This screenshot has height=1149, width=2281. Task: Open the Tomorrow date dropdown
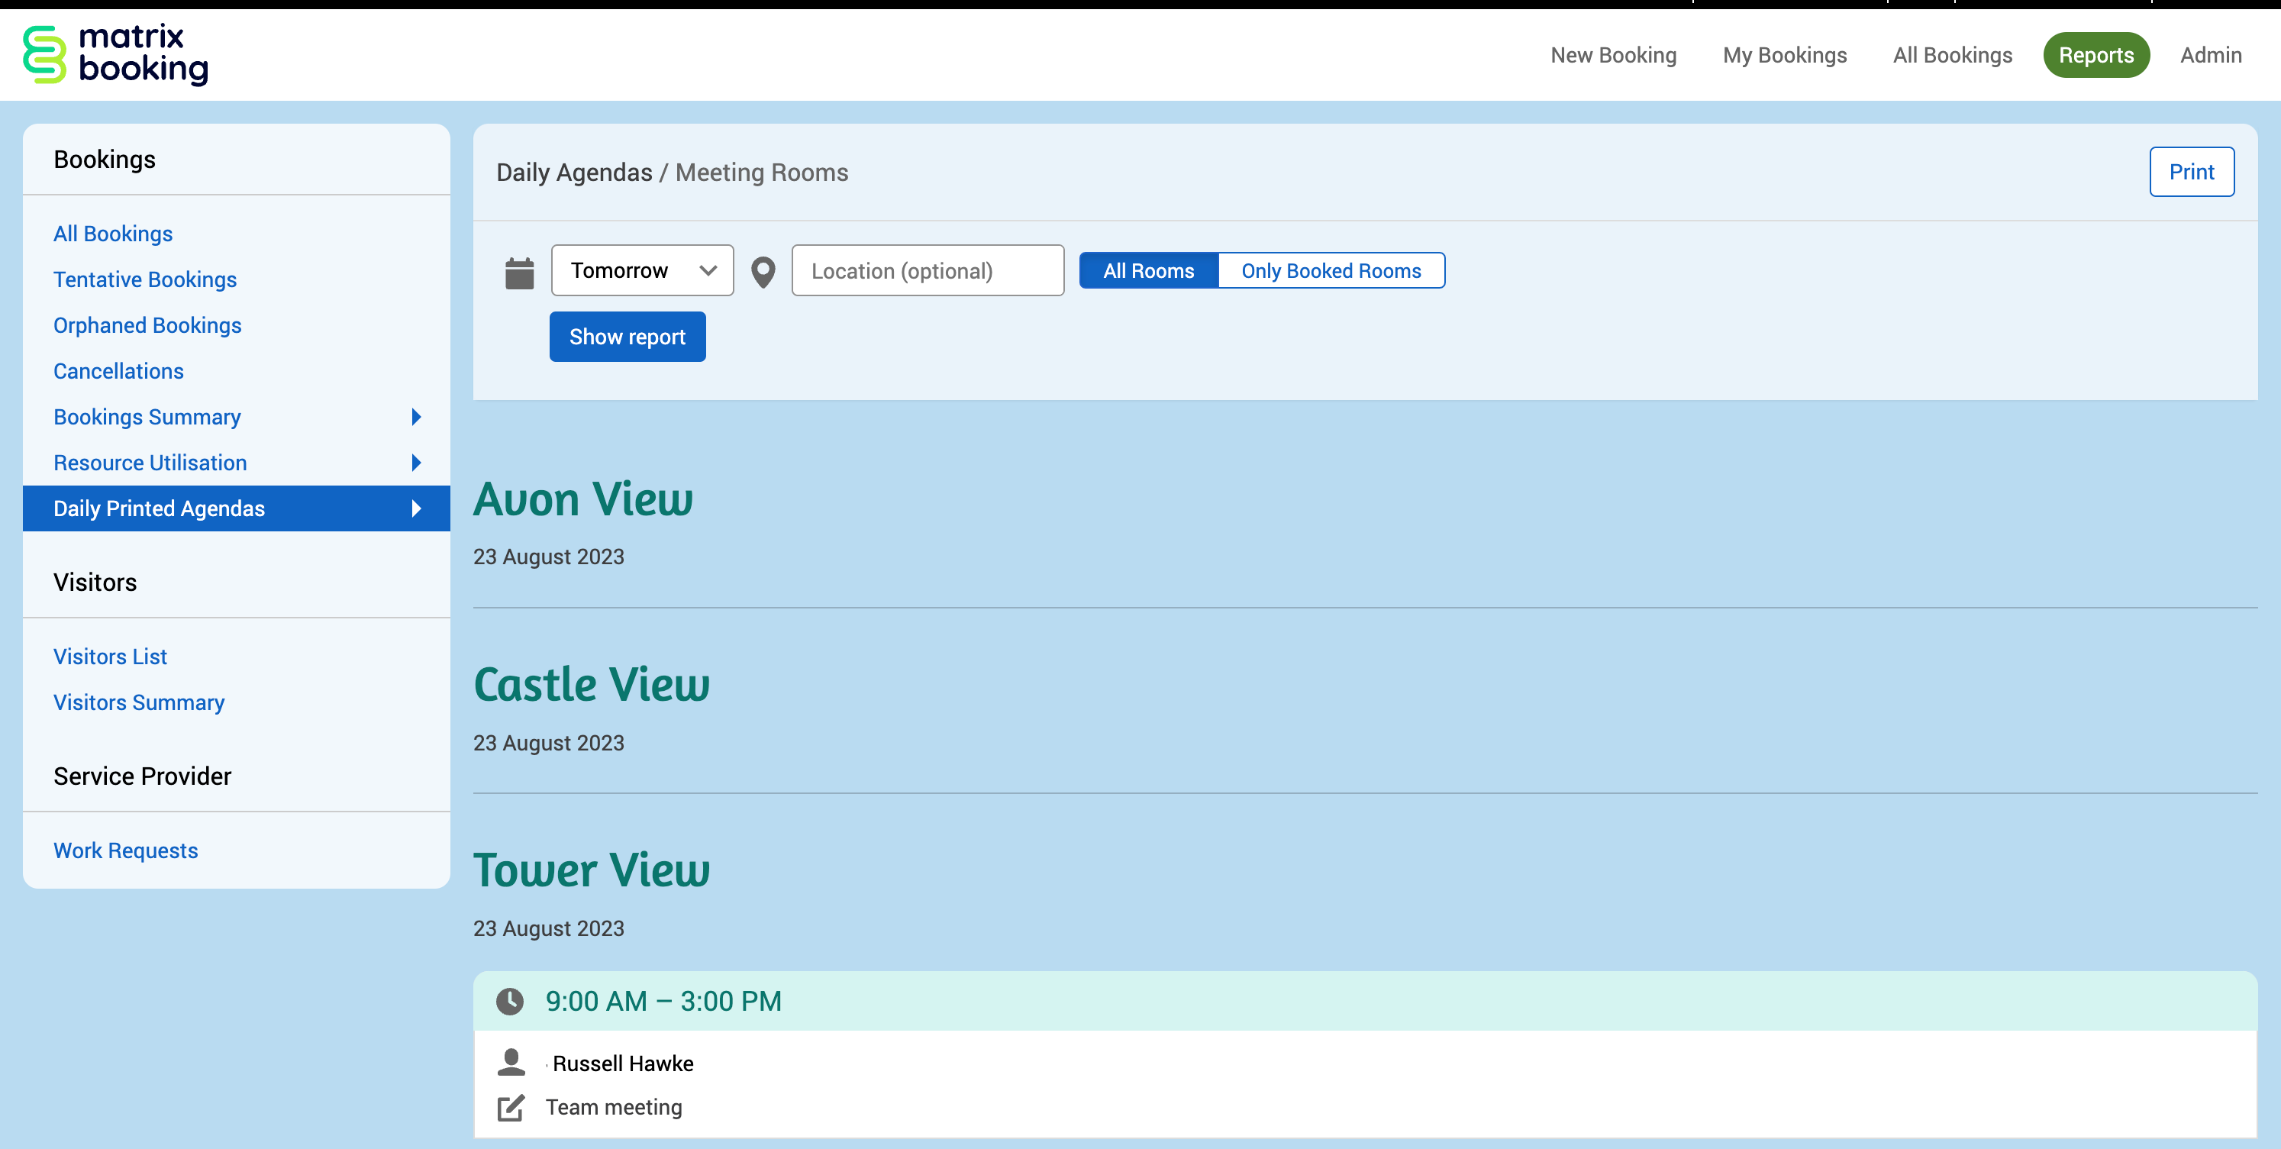(642, 270)
